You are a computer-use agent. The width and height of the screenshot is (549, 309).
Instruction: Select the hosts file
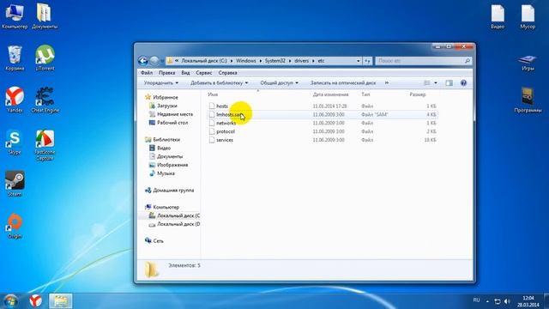click(x=222, y=106)
